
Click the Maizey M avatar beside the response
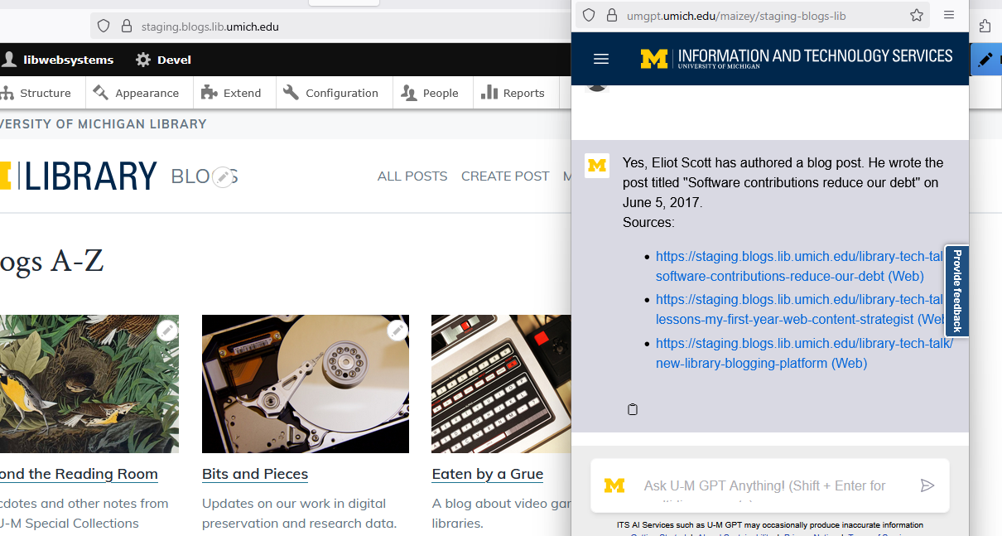[597, 165]
